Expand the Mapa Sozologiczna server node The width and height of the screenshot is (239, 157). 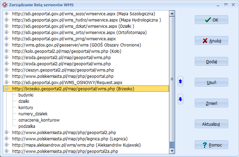[6, 14]
